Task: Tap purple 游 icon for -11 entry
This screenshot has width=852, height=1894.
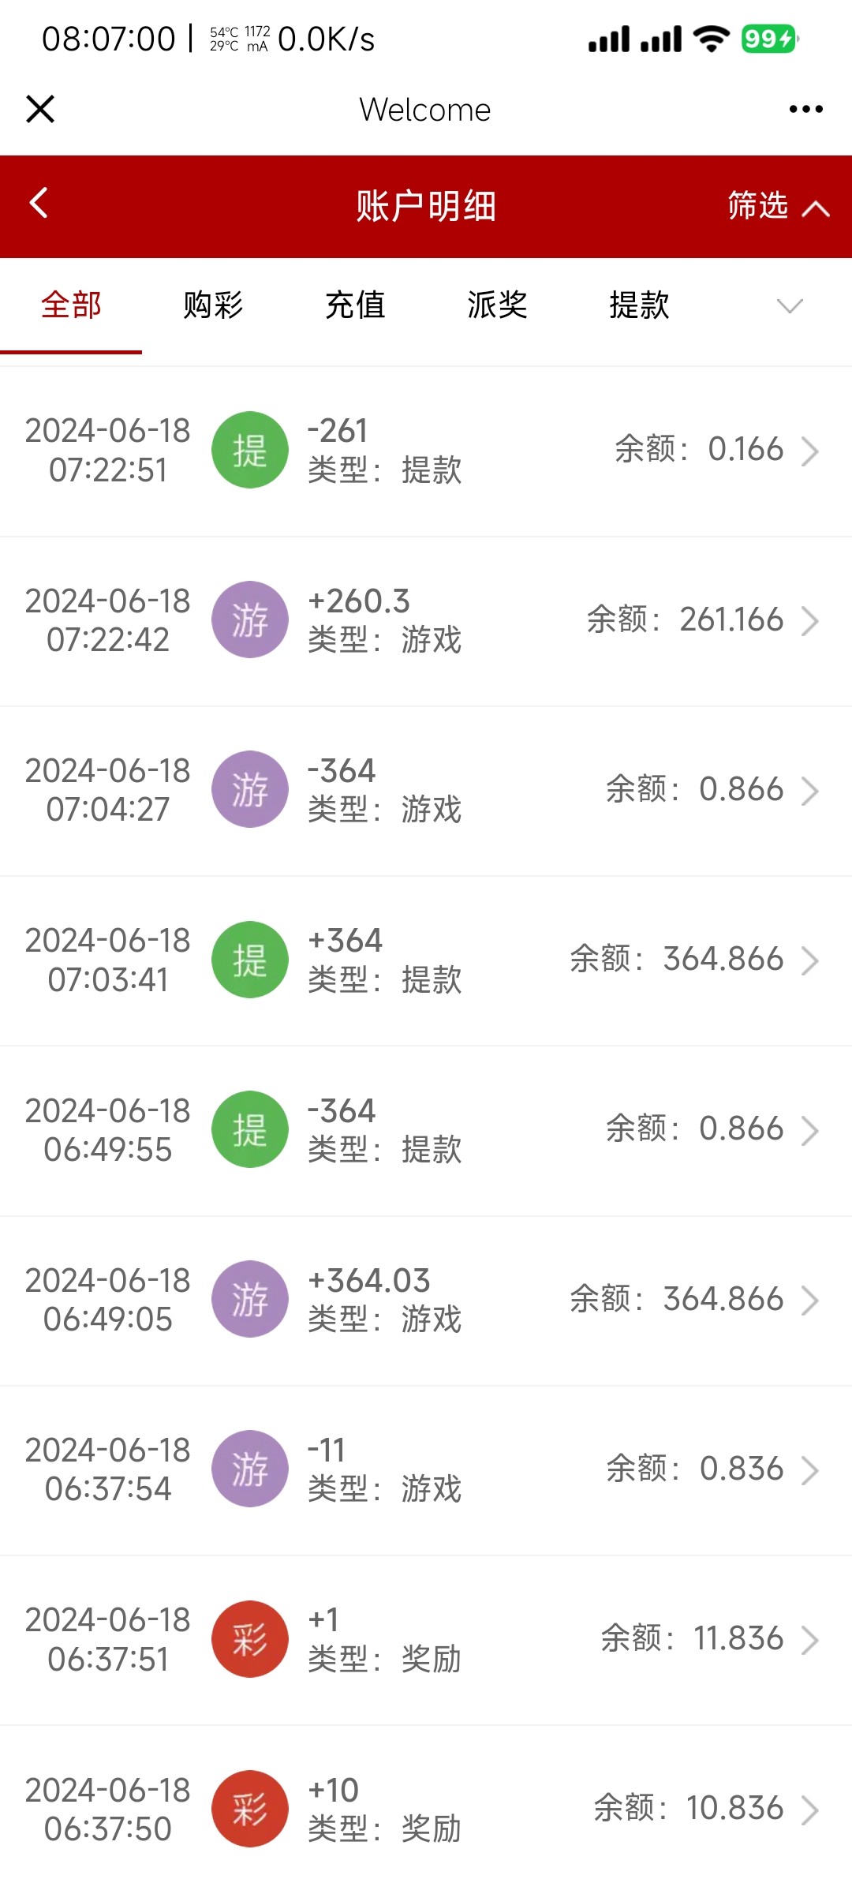Action: pos(249,1469)
